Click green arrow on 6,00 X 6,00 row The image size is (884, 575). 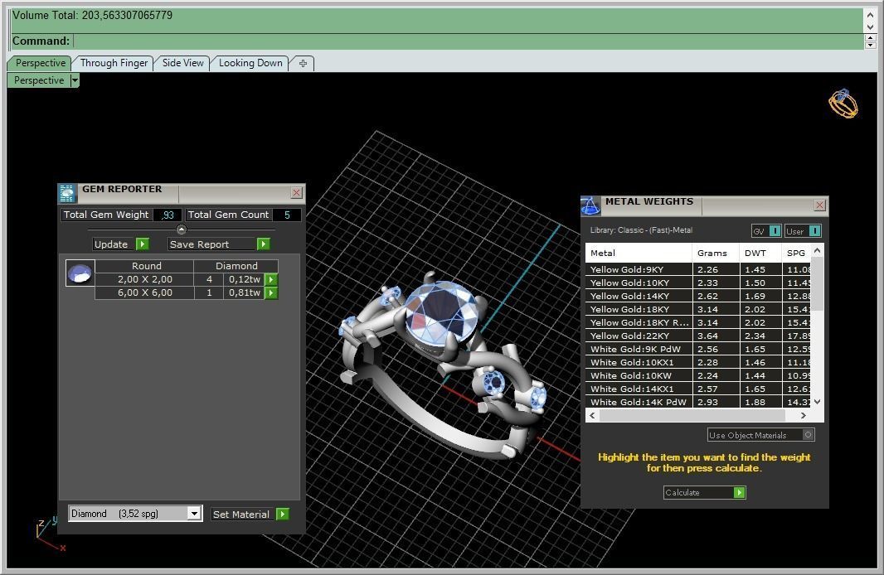click(271, 292)
